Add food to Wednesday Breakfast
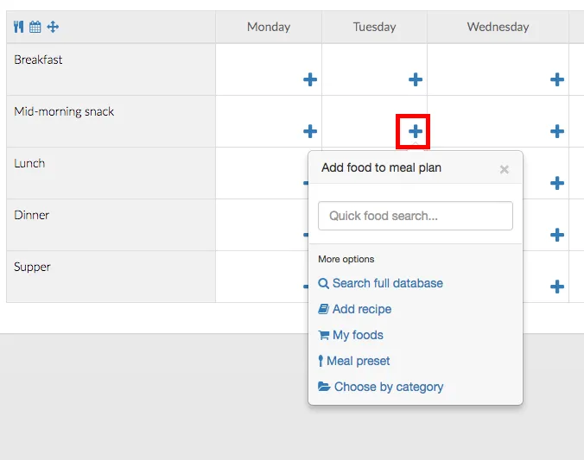This screenshot has height=460, width=584. 557,79
